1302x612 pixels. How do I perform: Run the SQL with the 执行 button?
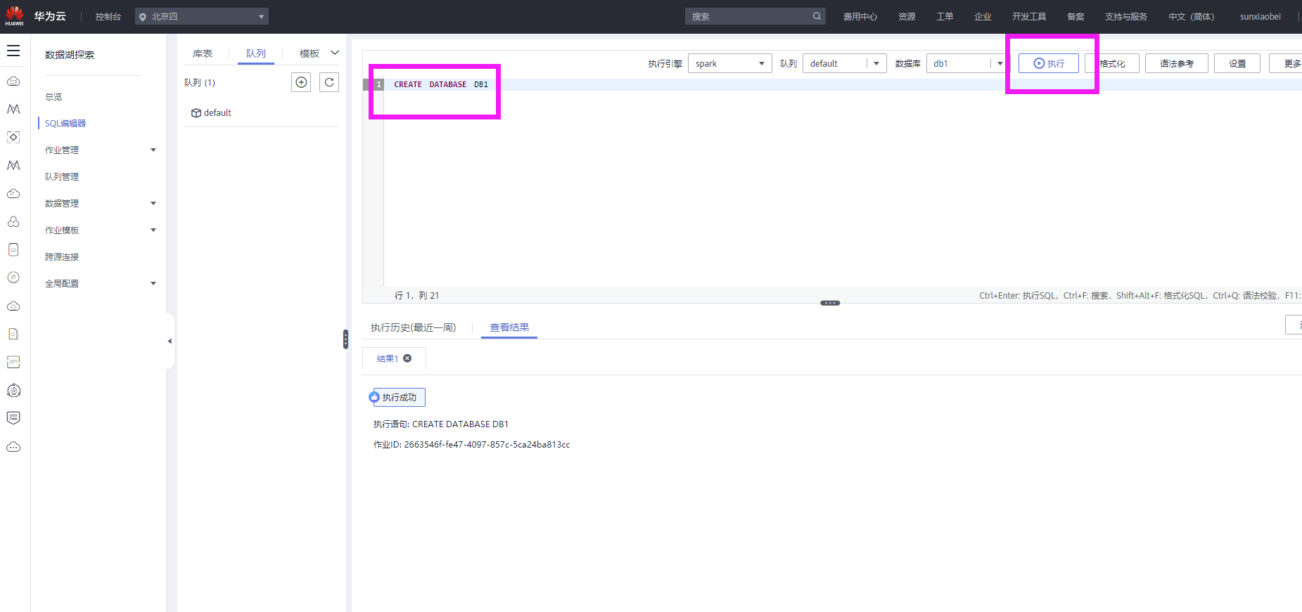pyautogui.click(x=1049, y=63)
